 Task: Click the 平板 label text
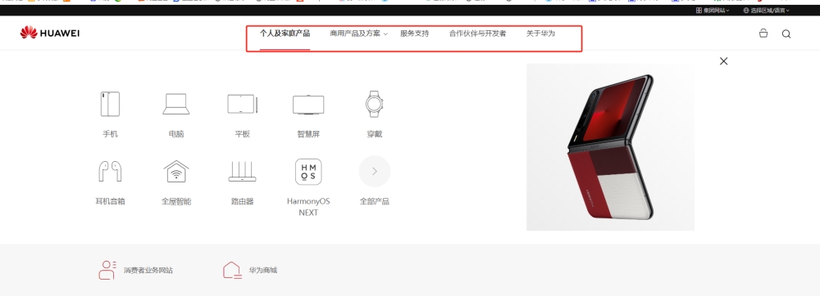point(242,134)
